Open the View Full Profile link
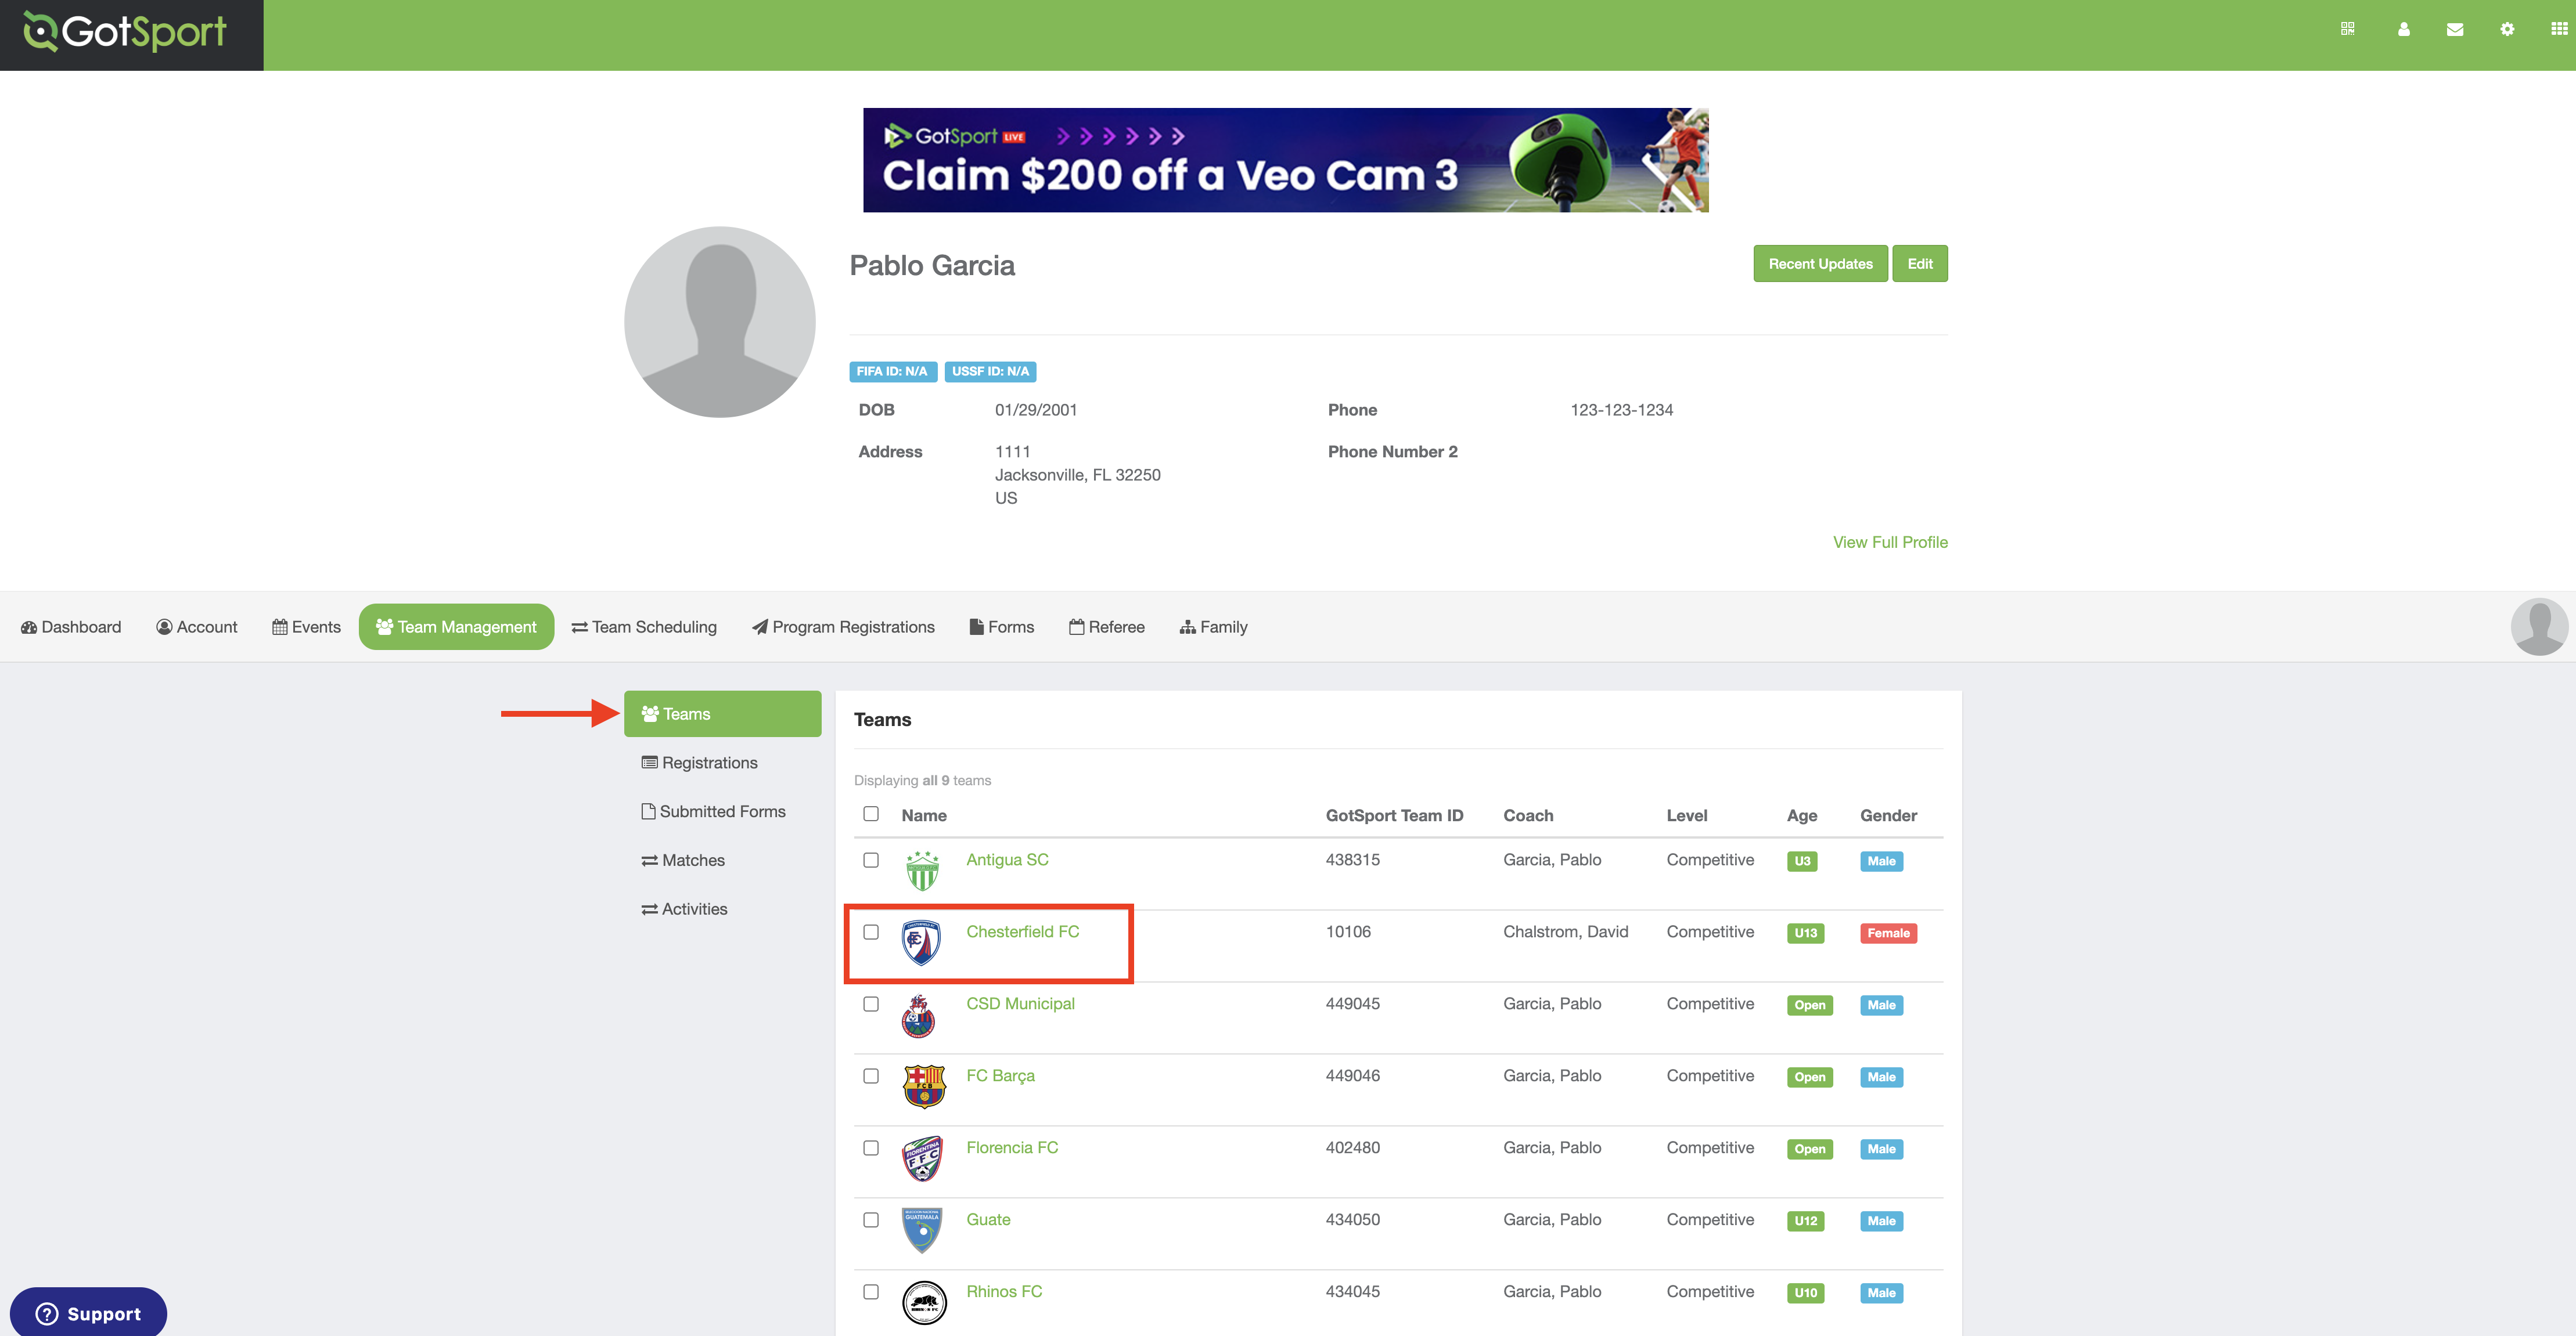The width and height of the screenshot is (2576, 1336). tap(1889, 541)
